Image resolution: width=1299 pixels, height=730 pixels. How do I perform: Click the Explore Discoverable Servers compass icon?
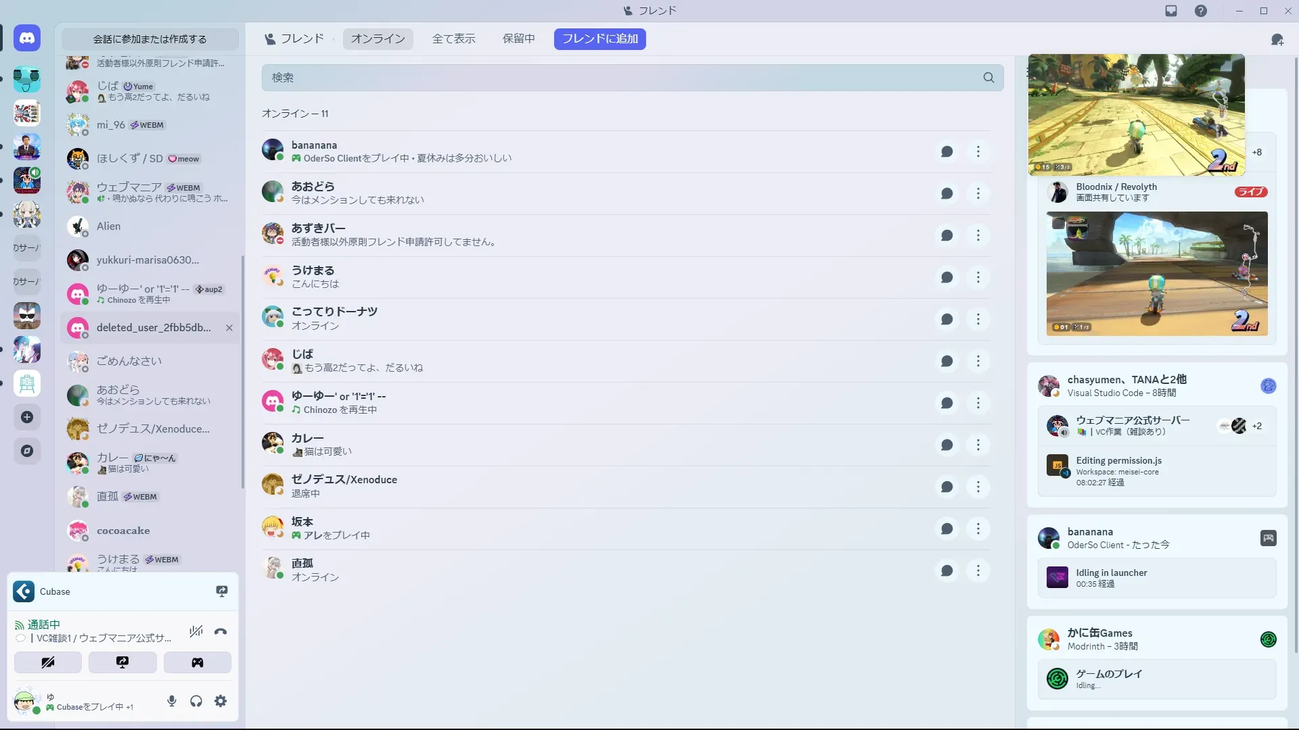[27, 451]
